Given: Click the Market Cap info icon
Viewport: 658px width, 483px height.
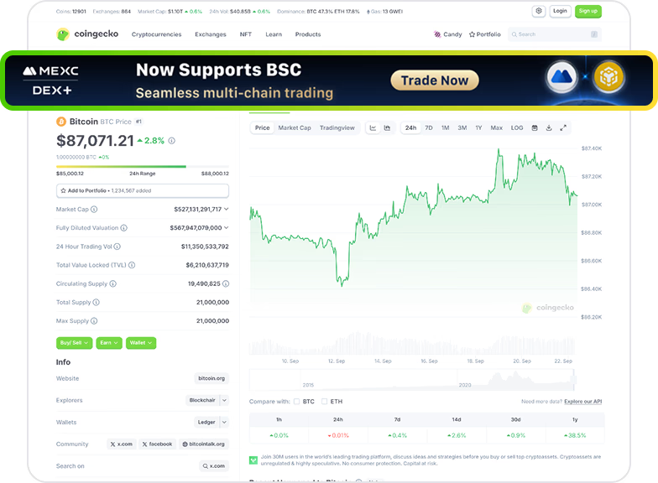Looking at the screenshot, I should [94, 210].
